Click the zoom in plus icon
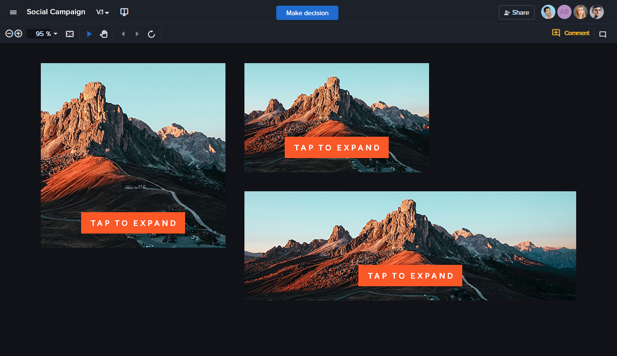This screenshot has height=356, width=617. 19,34
